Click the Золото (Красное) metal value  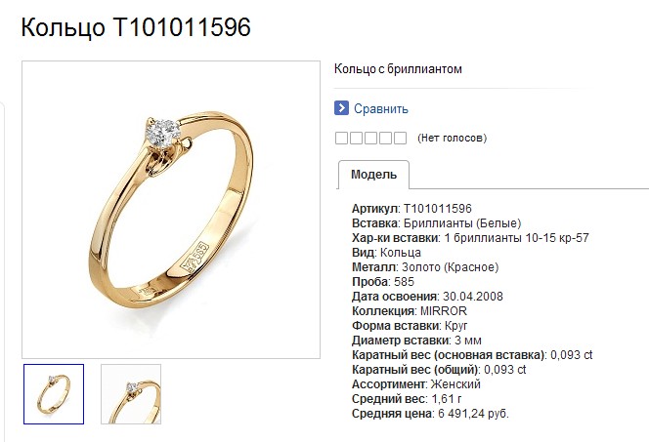[x=450, y=267]
